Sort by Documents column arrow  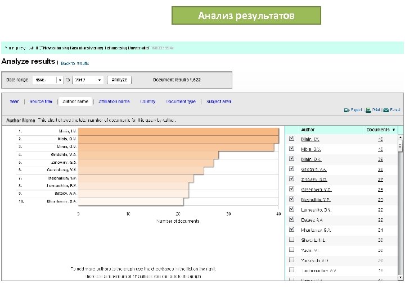pyautogui.click(x=394, y=130)
